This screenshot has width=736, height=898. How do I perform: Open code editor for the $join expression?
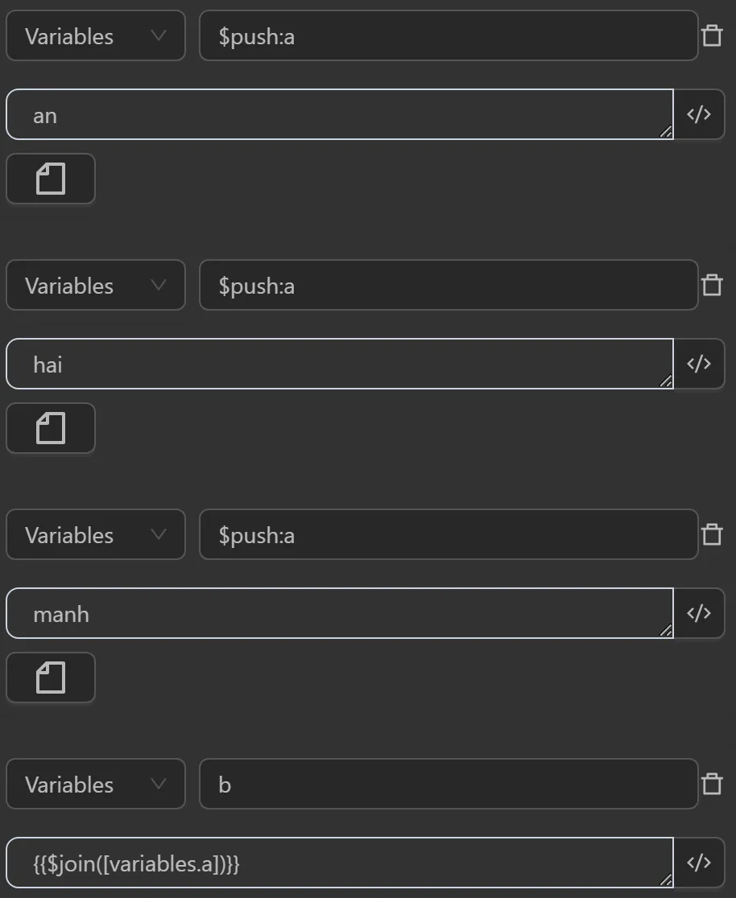pos(699,863)
